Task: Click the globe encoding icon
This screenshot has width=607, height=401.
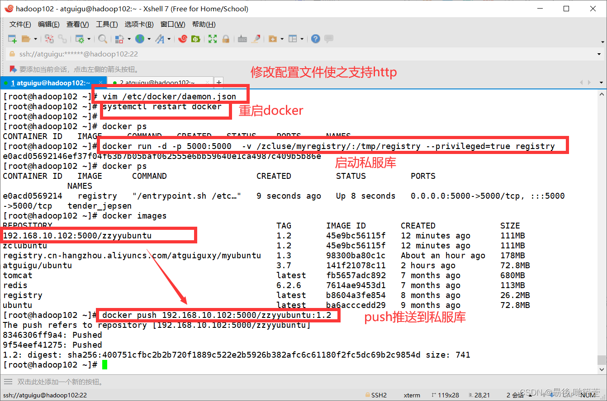Action: coord(140,39)
